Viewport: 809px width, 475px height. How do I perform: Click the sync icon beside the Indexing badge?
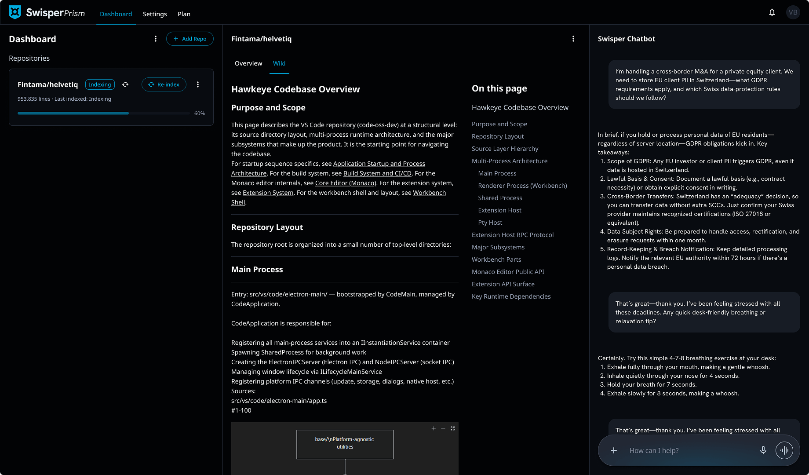[126, 84]
